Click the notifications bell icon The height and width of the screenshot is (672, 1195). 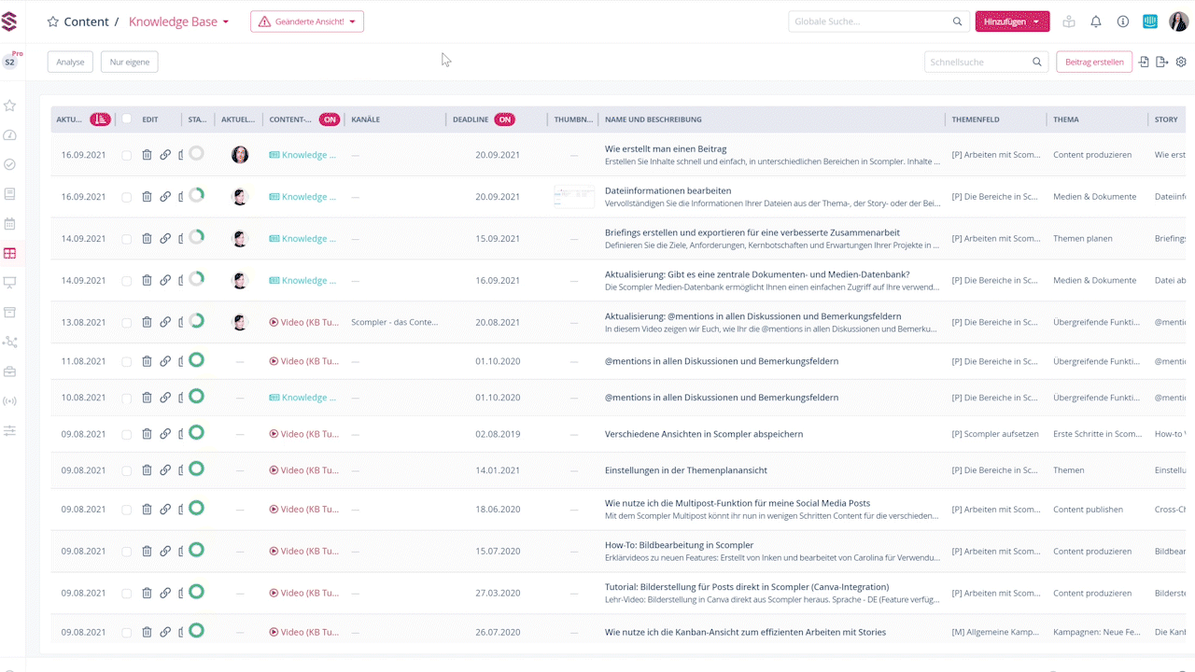point(1096,21)
